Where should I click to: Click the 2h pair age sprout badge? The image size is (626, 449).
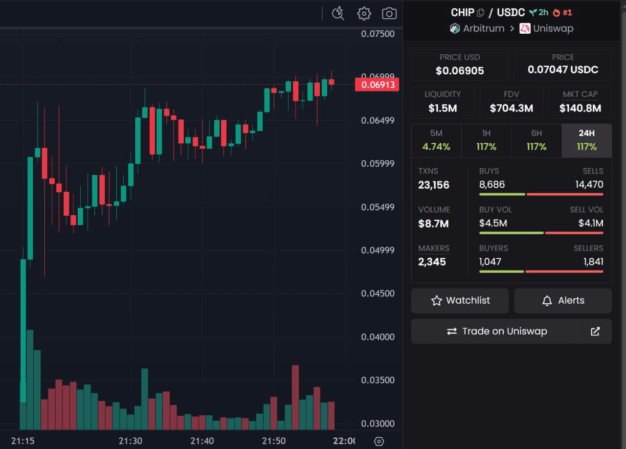pyautogui.click(x=538, y=13)
